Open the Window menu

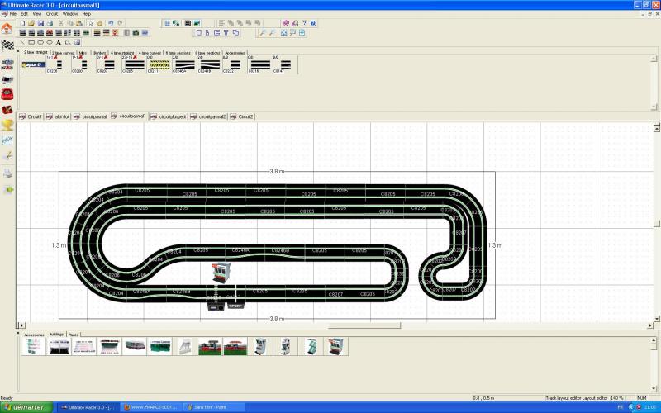(70, 14)
